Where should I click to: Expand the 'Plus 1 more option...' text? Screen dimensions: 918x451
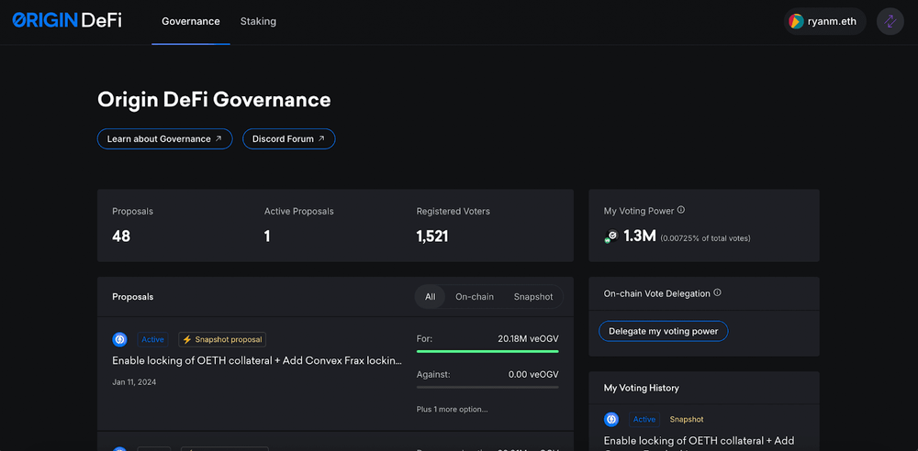click(x=452, y=409)
